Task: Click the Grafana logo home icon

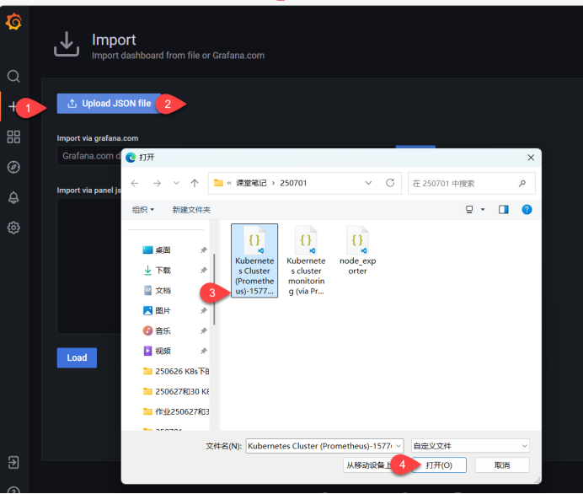Action: point(13,22)
